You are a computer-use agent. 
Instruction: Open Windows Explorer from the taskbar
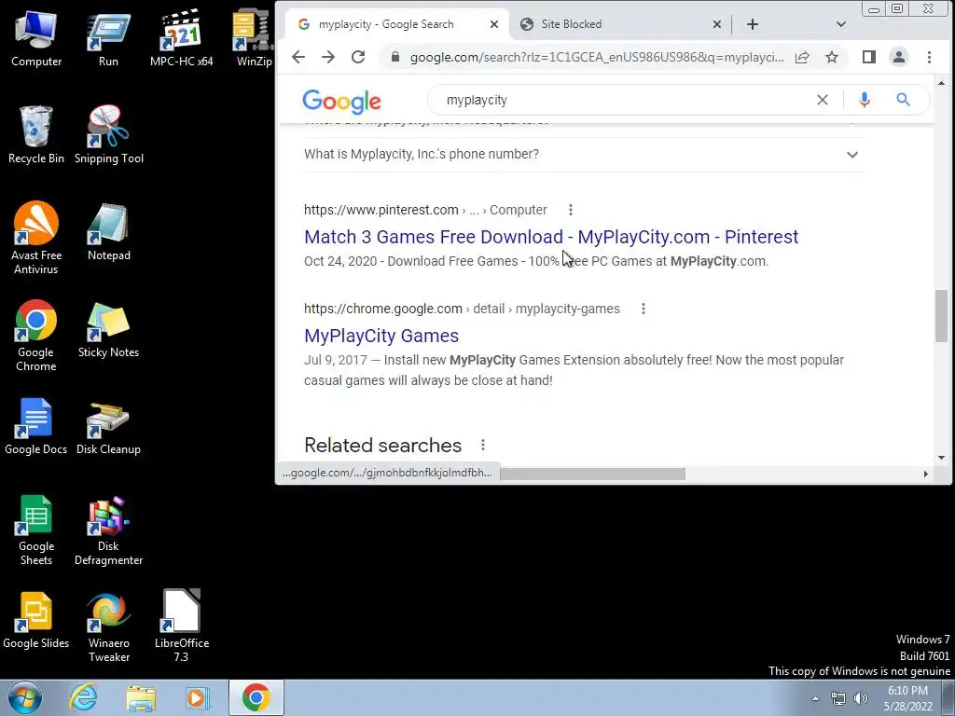pyautogui.click(x=141, y=698)
